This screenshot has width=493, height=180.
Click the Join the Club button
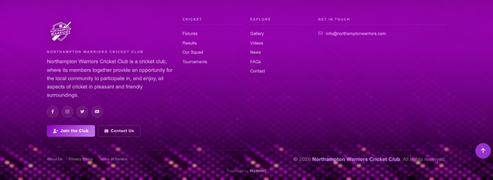click(71, 131)
